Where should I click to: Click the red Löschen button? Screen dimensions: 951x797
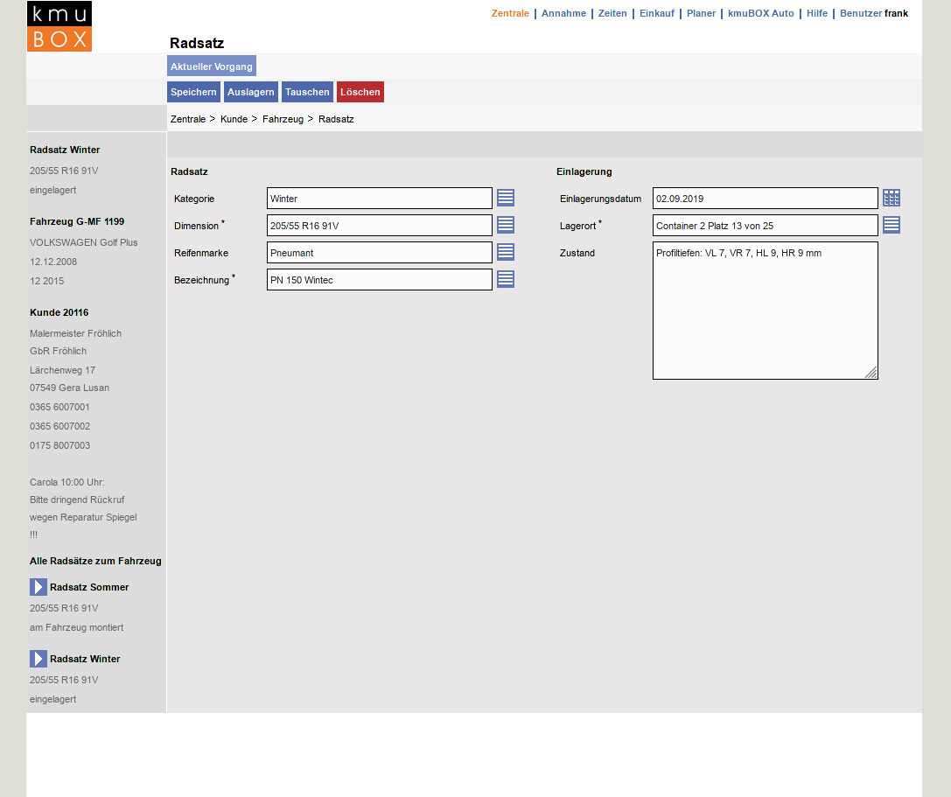pos(360,92)
